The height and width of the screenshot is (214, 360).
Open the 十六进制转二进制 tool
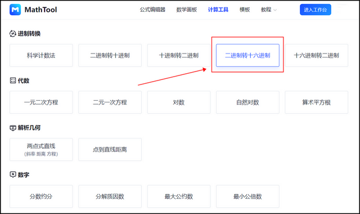(x=317, y=55)
